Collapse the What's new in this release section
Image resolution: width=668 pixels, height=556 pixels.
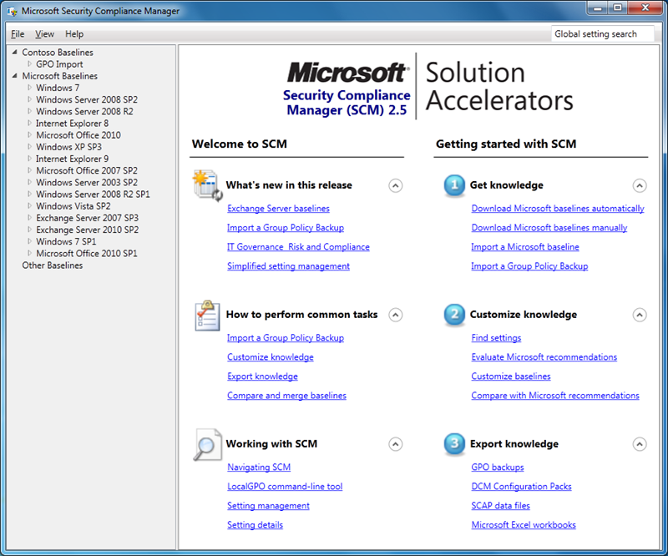pos(396,186)
